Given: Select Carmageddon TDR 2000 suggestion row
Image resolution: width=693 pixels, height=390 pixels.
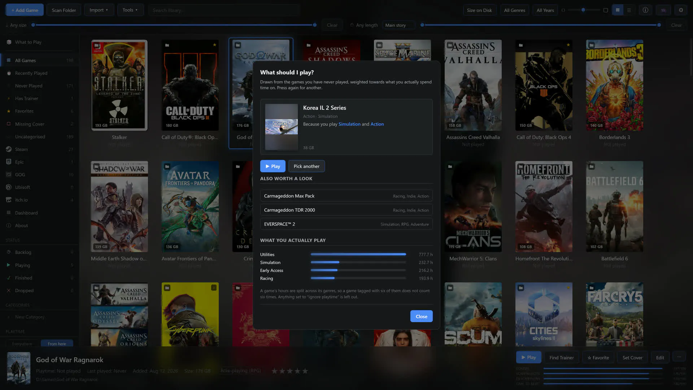Looking at the screenshot, I should pyautogui.click(x=346, y=210).
